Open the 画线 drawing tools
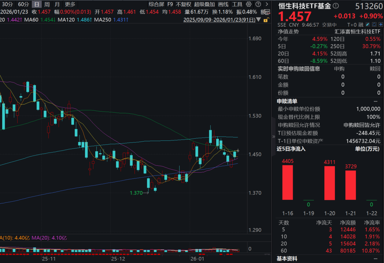This screenshot has width=384, height=263. pyautogui.click(x=223, y=4)
